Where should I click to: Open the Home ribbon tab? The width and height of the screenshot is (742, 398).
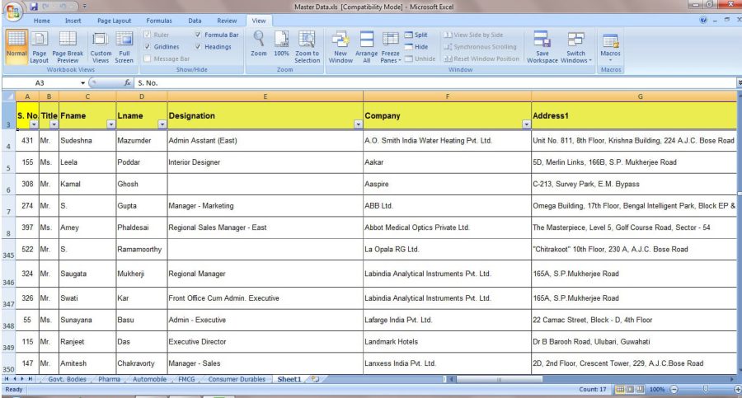[x=42, y=21]
